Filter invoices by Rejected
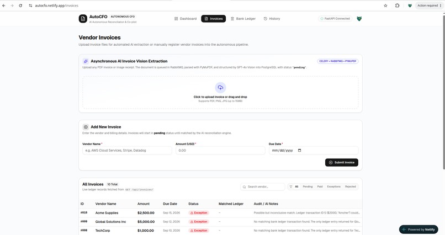The width and height of the screenshot is (445, 235). tap(350, 187)
